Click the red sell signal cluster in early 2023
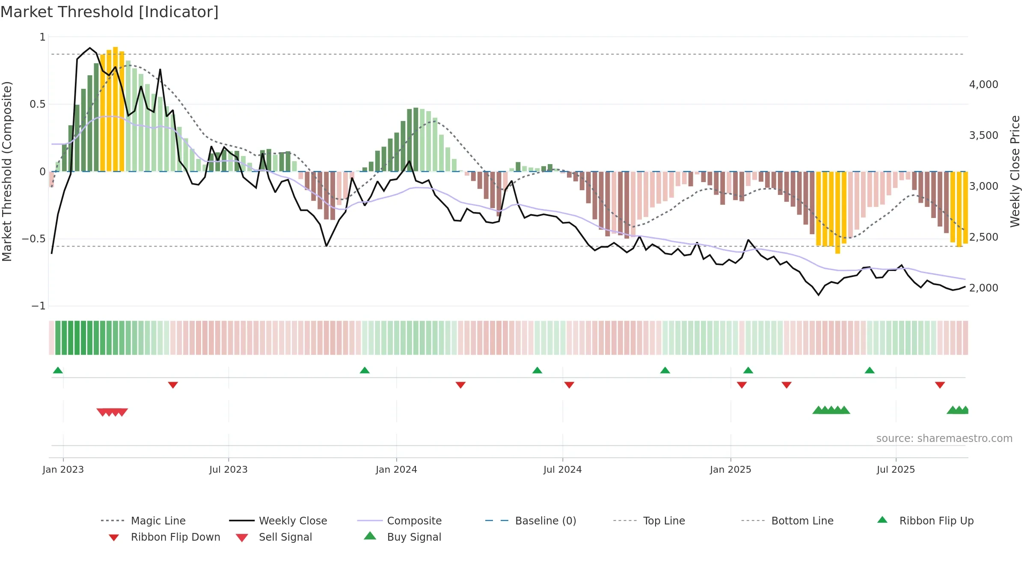Viewport: 1027px width, 577px height. pos(112,412)
